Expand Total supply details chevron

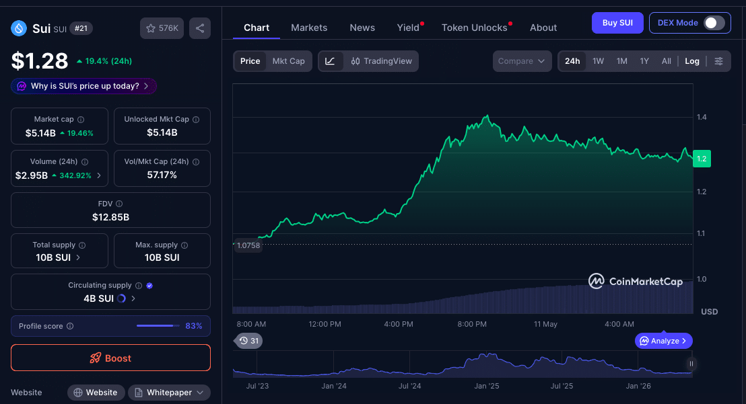[x=78, y=257]
